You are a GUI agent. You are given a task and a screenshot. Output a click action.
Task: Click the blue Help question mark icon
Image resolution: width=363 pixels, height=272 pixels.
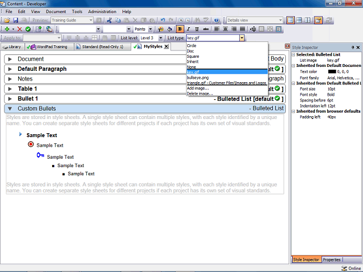217,20
